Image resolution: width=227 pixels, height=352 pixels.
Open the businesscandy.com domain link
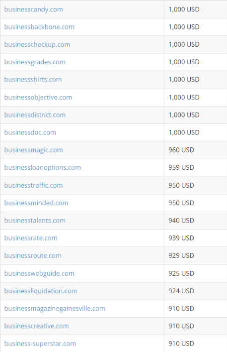tap(33, 9)
